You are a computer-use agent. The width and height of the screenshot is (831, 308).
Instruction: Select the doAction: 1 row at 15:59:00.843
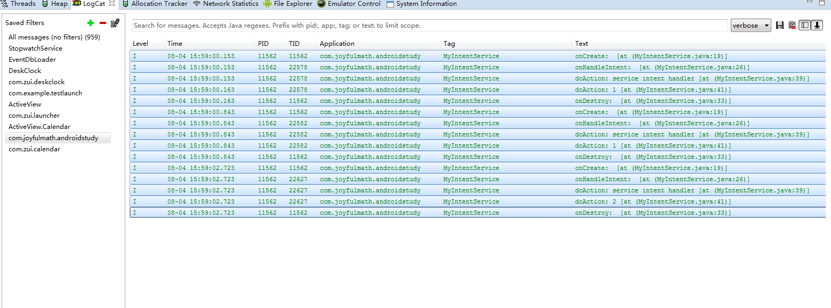click(478, 145)
